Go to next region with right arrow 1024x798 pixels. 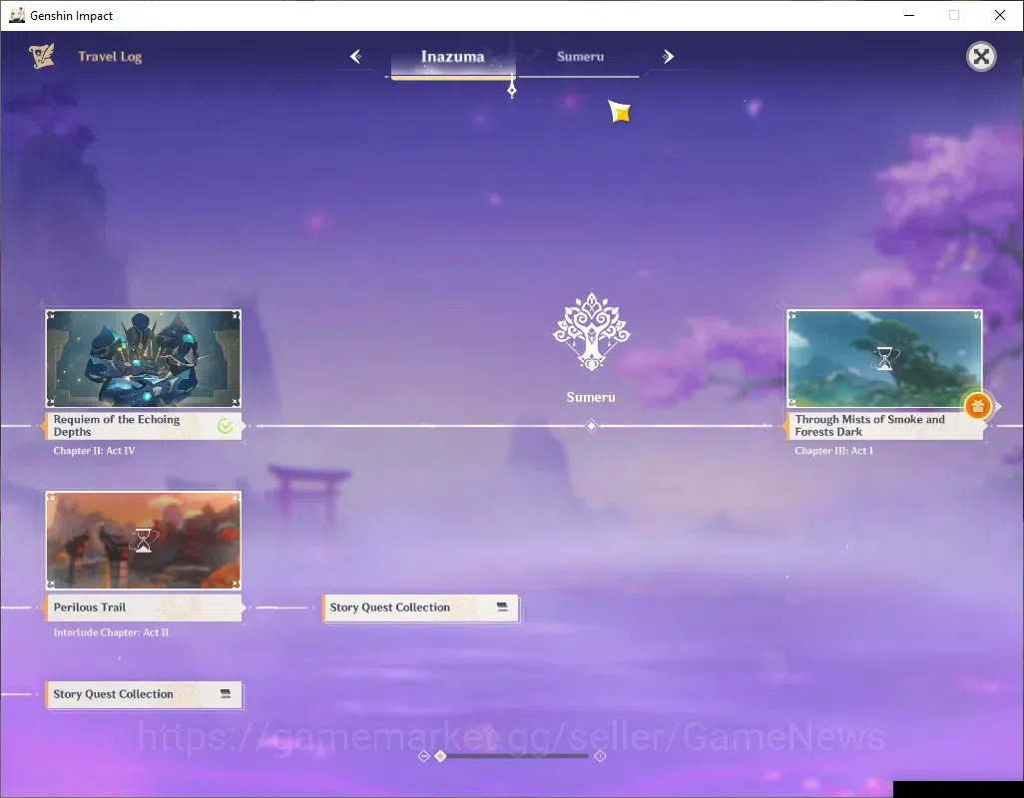[668, 57]
